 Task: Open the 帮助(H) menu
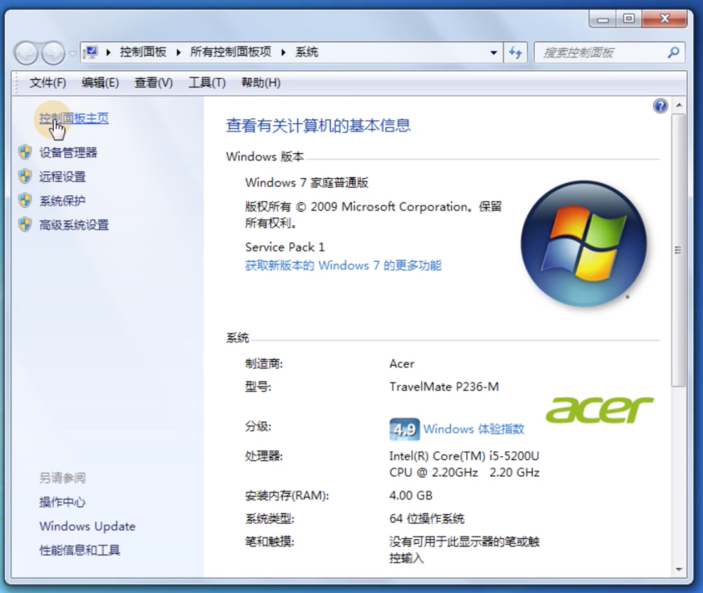click(260, 82)
